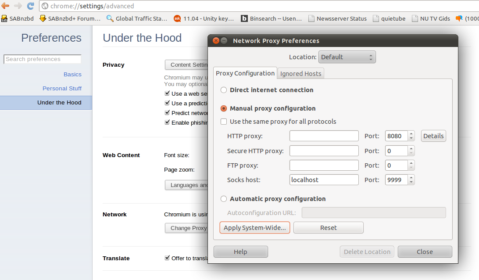The height and width of the screenshot is (280, 479).
Task: Click the Socks port value 9999
Action: tap(396, 180)
